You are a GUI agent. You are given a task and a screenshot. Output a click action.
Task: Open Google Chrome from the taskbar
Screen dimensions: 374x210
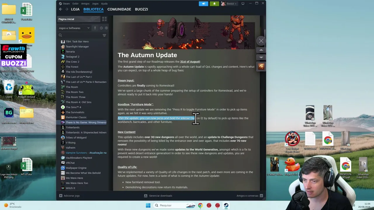pos(200,205)
